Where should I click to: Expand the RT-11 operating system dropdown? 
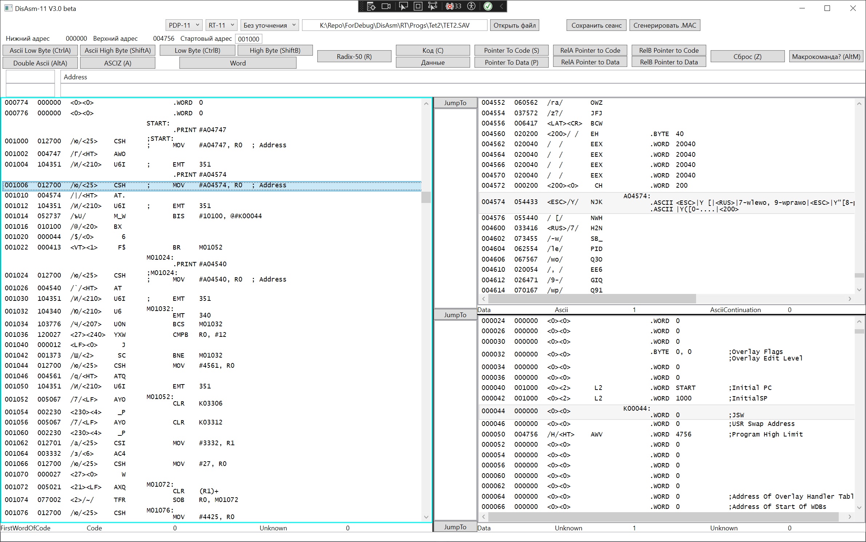[x=221, y=25]
